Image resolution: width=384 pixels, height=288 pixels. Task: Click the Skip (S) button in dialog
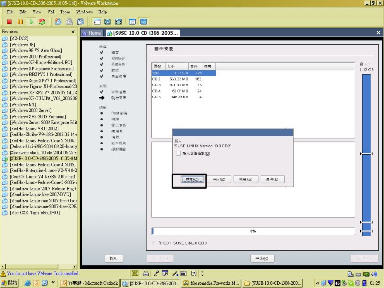click(246, 179)
